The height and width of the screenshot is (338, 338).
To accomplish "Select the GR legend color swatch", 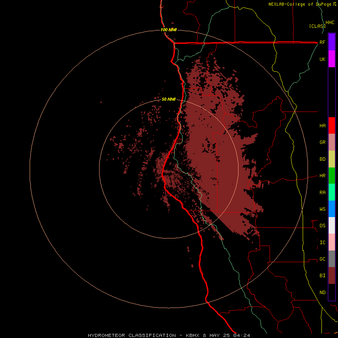I will tap(332, 142).
